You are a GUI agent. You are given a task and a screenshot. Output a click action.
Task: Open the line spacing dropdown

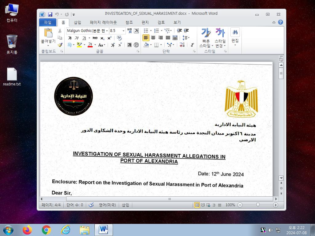pyautogui.click(x=186, y=38)
